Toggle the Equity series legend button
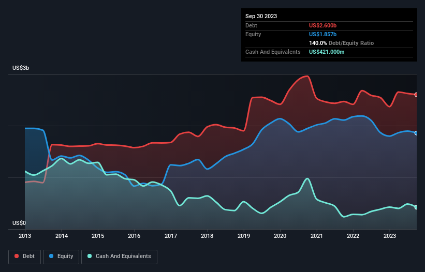This screenshot has width=425, height=272. (61, 256)
